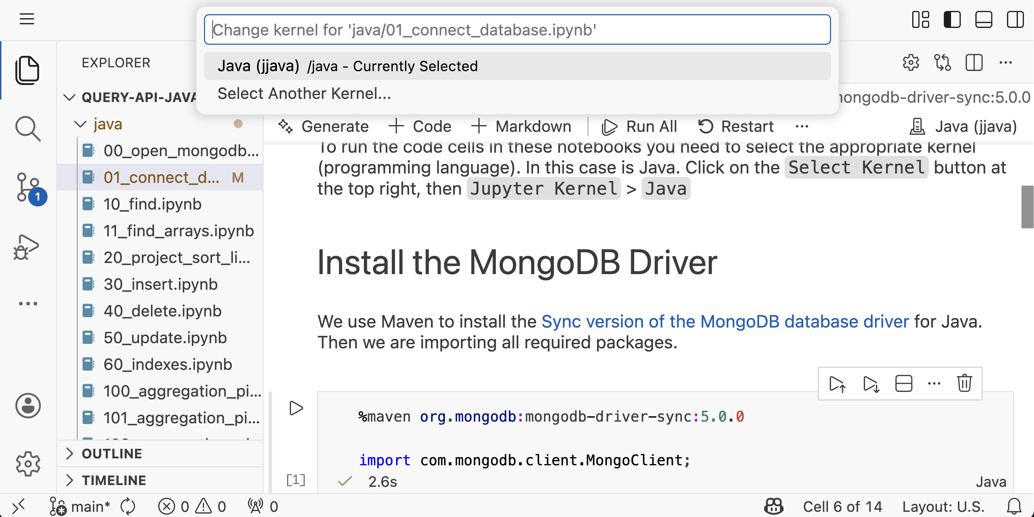The height and width of the screenshot is (517, 1034).
Task: Split the cell using split icon
Action: [x=904, y=383]
